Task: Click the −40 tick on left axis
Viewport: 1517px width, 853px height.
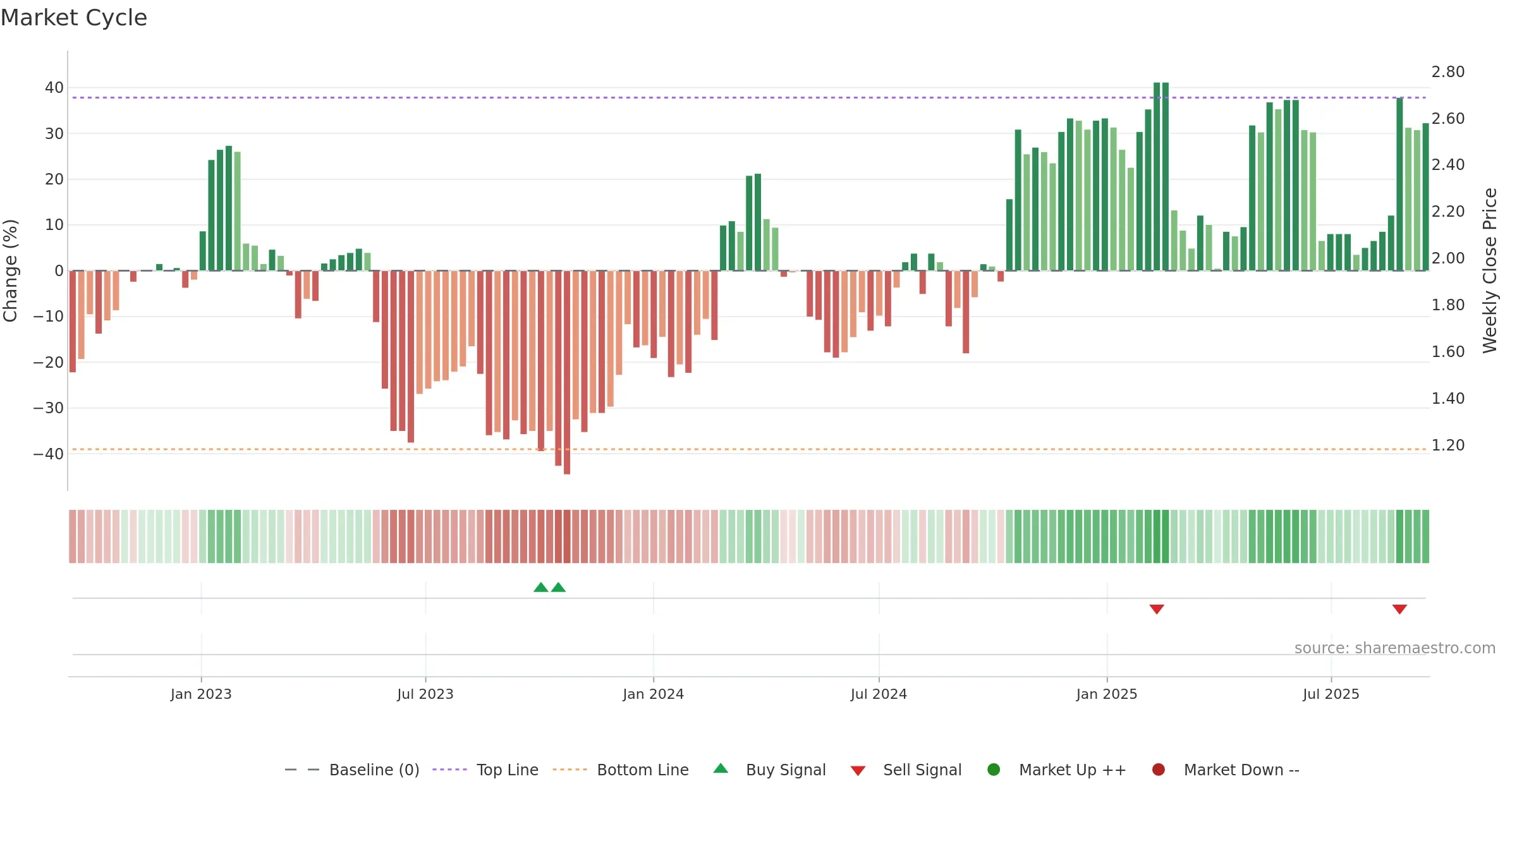Action: click(49, 454)
